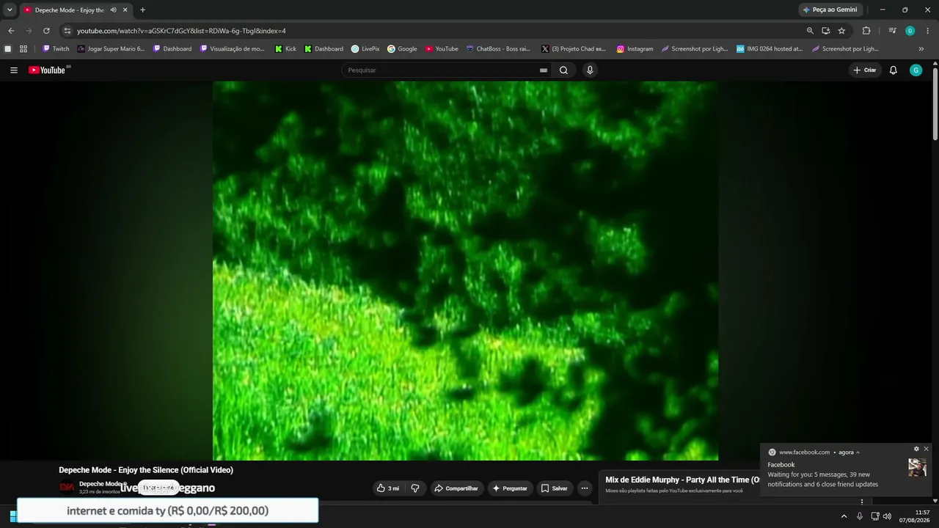
Task: Click the playing video frame
Action: [x=465, y=271]
